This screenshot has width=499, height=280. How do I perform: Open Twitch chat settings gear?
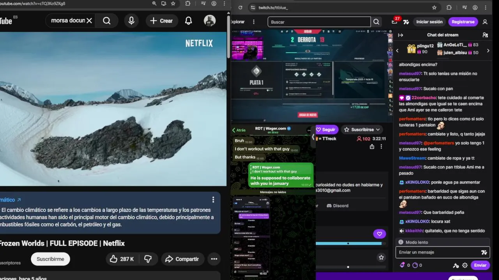pyautogui.click(x=465, y=265)
